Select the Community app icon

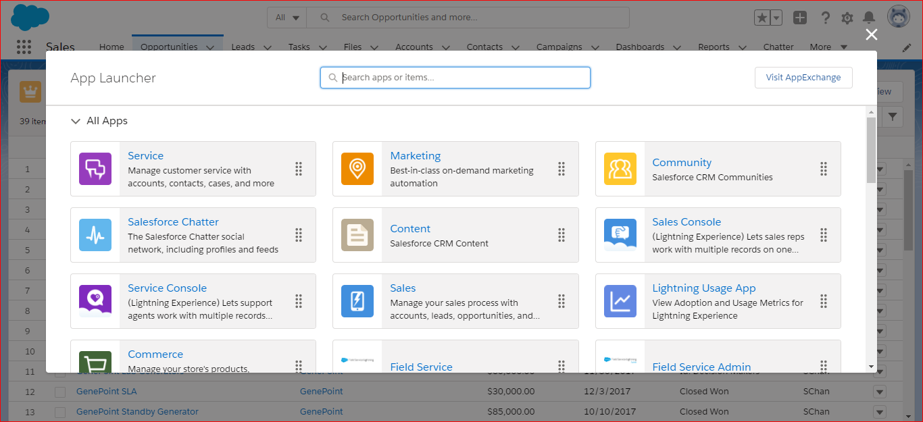(x=620, y=169)
